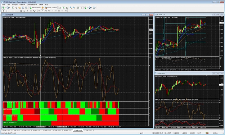Screen dimensions: 225x135
Task: Expand the Profiles dropdown arrow
Action: (10, 8)
